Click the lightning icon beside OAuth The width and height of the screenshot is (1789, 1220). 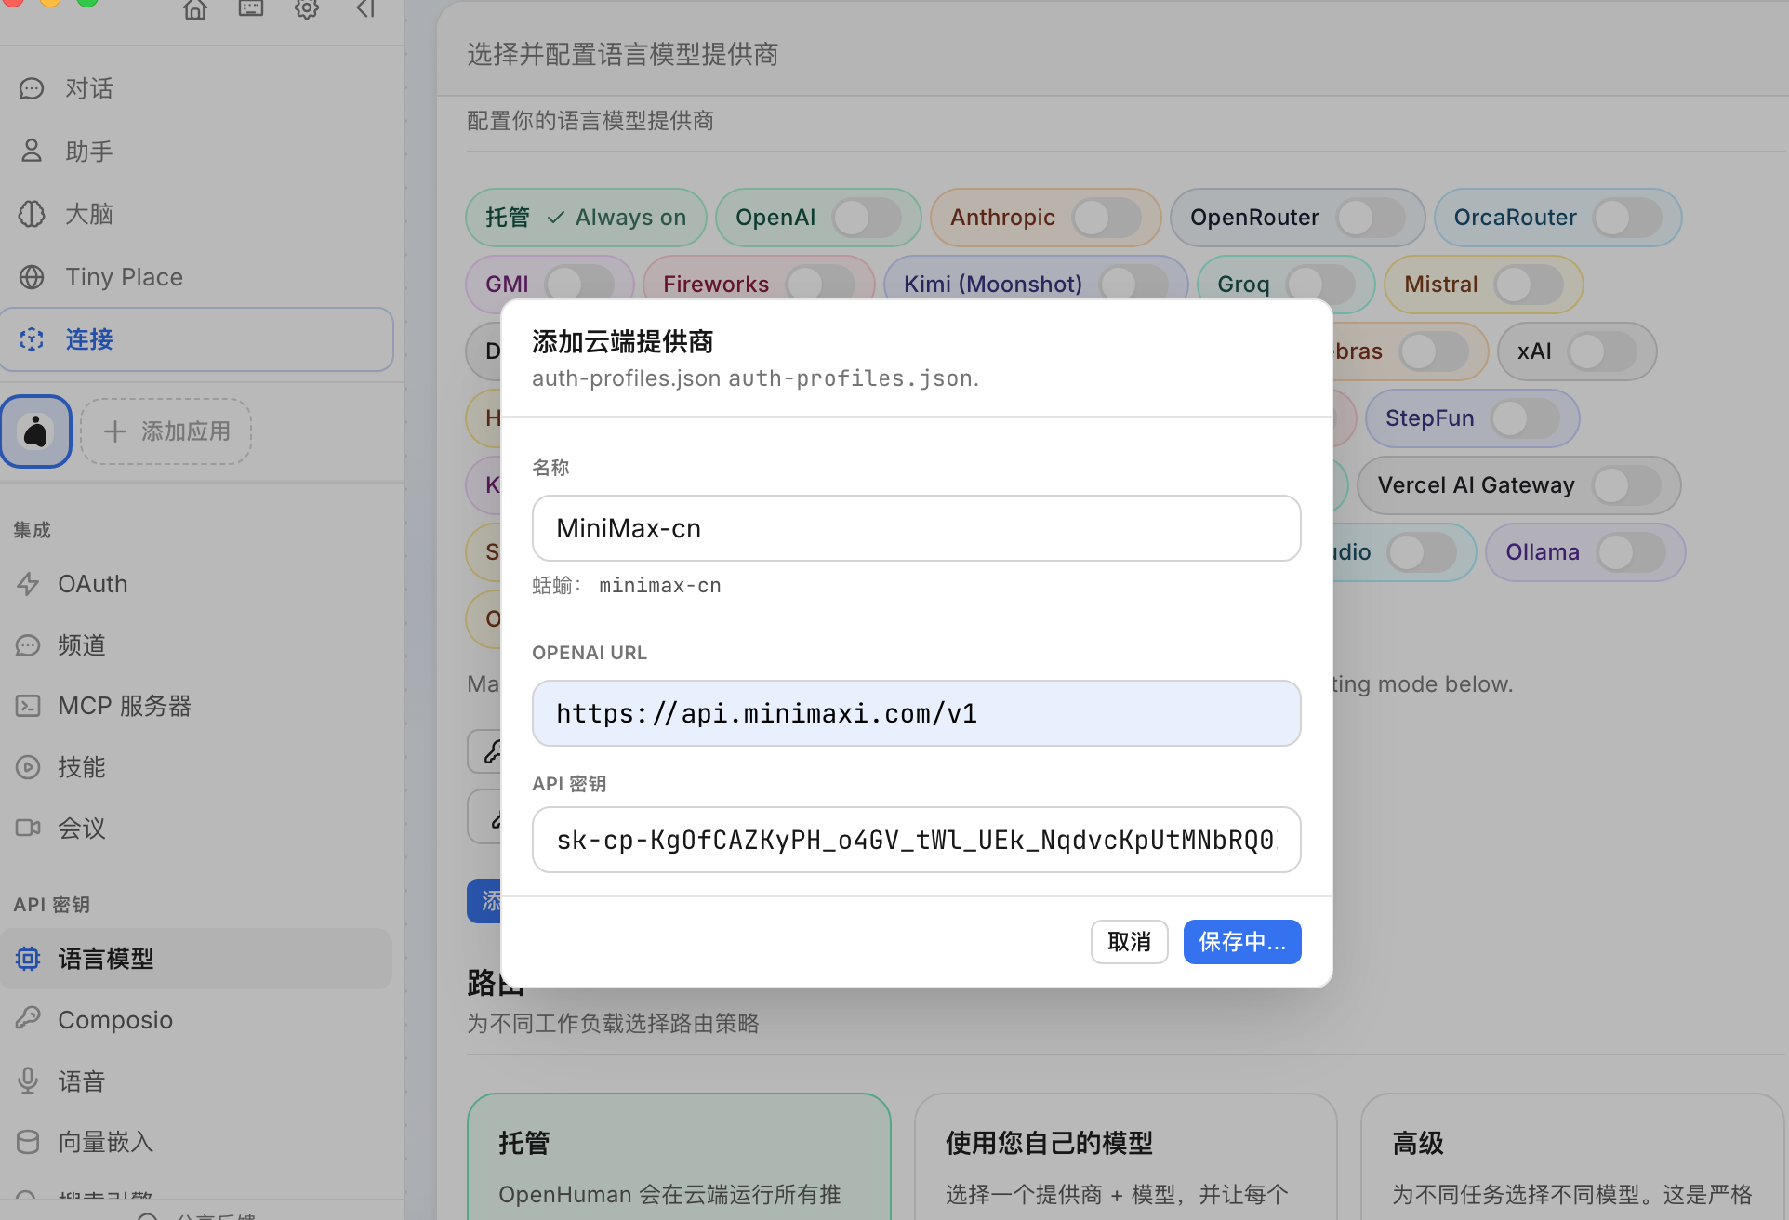pos(28,584)
